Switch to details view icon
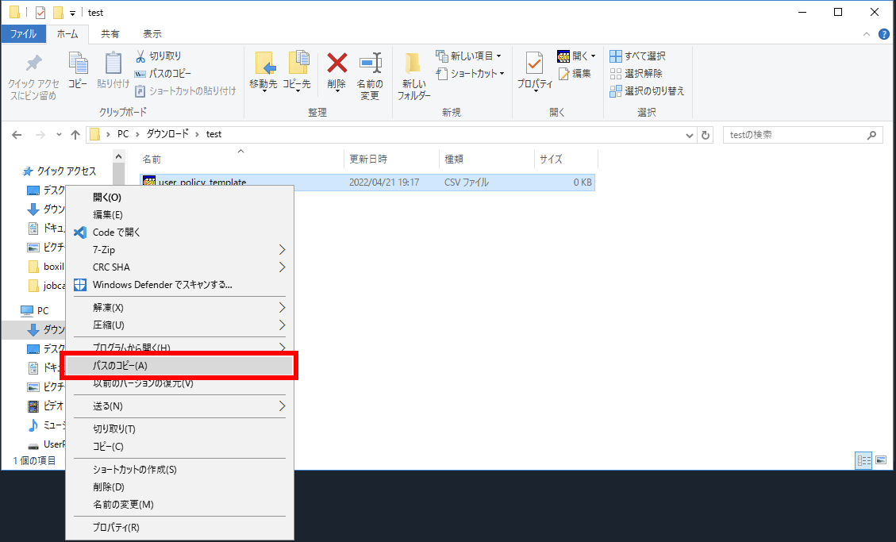Viewport: 896px width, 542px height. pos(863,460)
